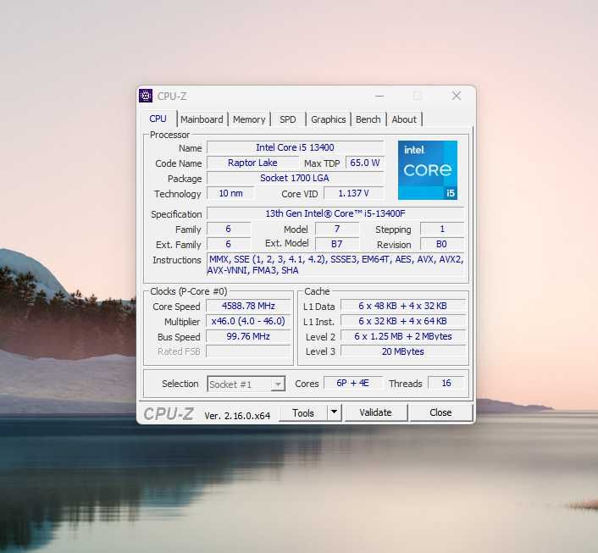Click the Revision value B0
The width and height of the screenshot is (598, 553).
pyautogui.click(x=442, y=244)
